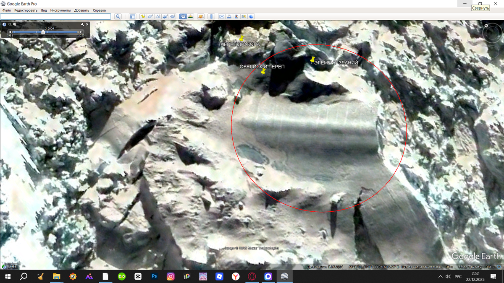Screen dimensions: 504x283
Task: Select the Add Image Overlay tool
Action: click(x=165, y=16)
